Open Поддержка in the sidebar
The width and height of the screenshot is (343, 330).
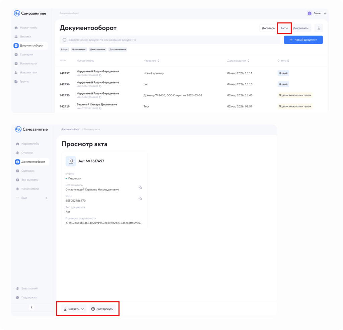28,297
